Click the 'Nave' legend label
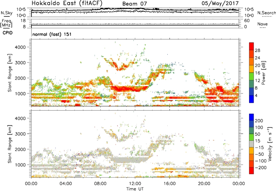 [x=263, y=24]
